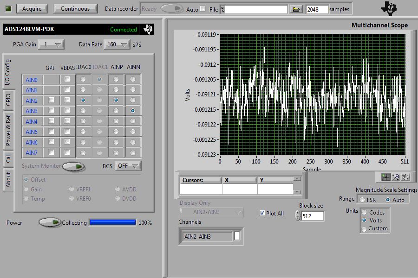
Task: Uncheck the Plot All checkbox
Action: [x=262, y=213]
